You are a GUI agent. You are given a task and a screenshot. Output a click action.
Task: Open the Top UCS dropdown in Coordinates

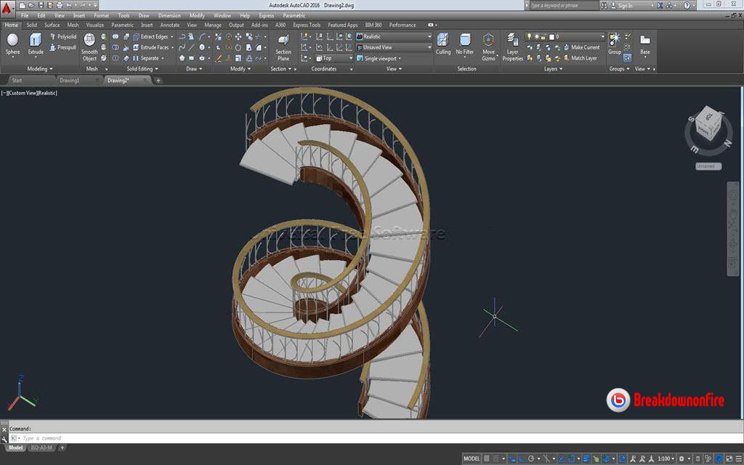point(334,58)
